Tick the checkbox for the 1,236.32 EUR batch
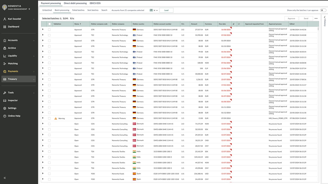Viewport: 328px width, 184px height. tap(49, 79)
